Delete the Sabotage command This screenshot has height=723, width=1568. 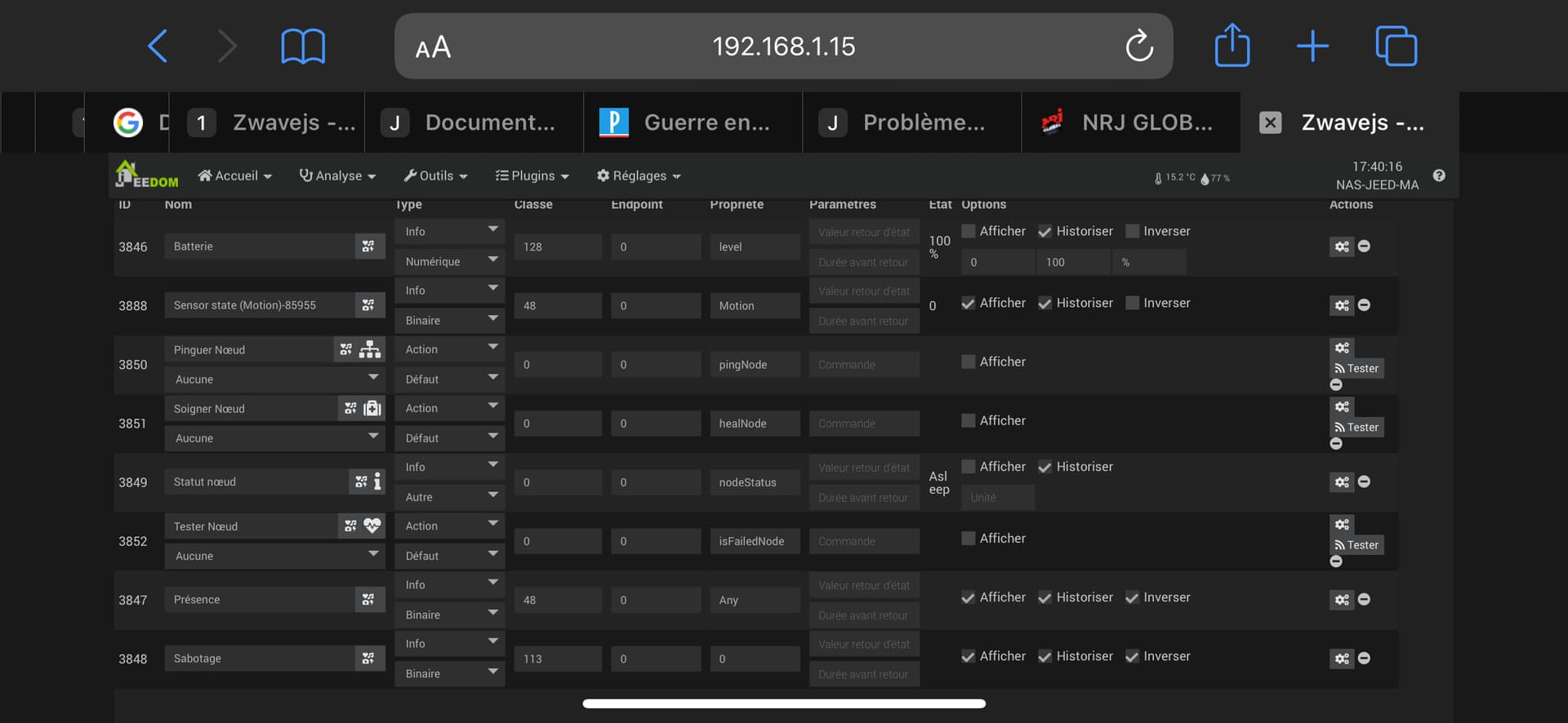(1364, 659)
